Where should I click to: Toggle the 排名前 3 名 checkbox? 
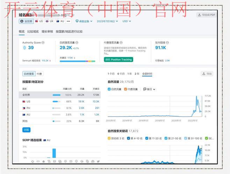[109, 138]
